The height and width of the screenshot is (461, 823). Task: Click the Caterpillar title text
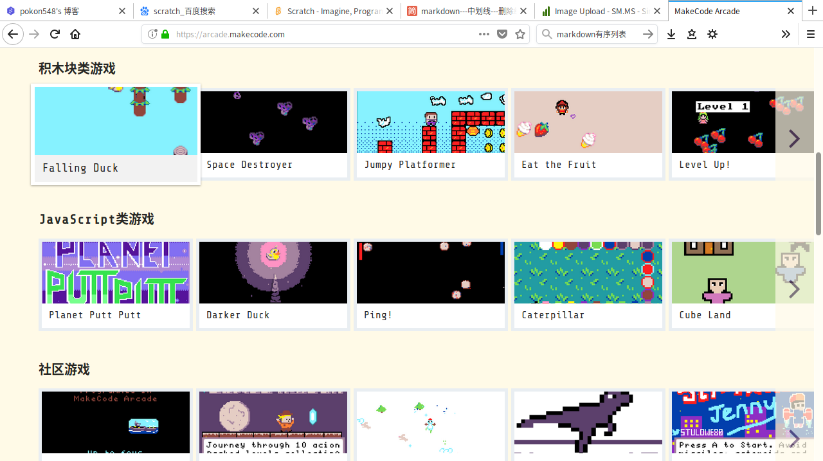click(553, 315)
